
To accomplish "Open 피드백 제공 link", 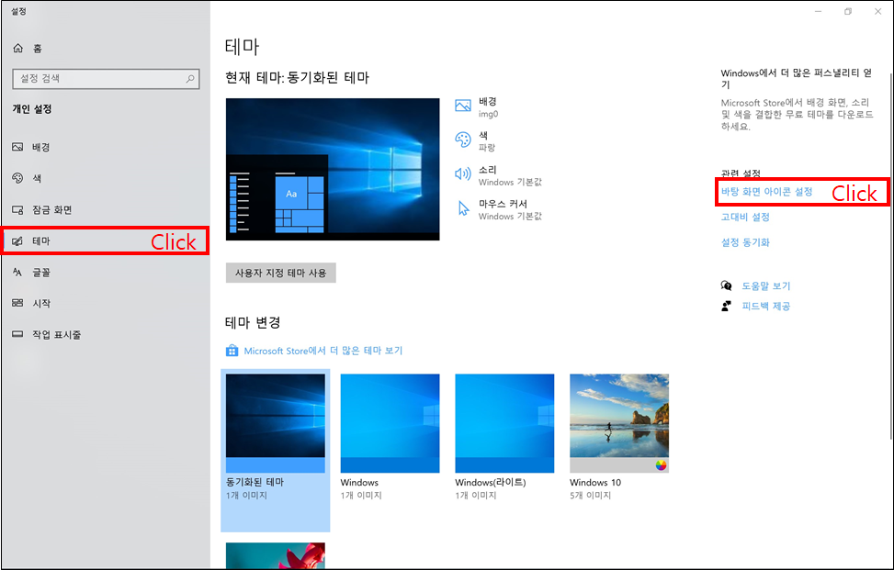I will pyautogui.click(x=765, y=307).
